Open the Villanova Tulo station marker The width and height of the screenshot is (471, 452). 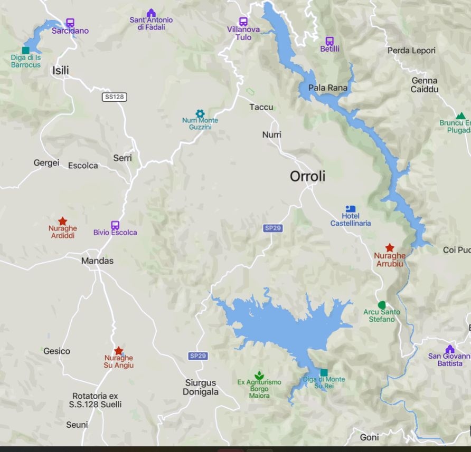(x=243, y=22)
